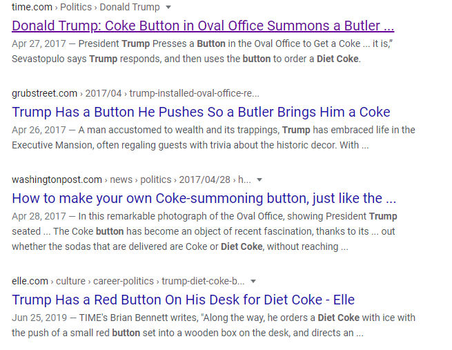The height and width of the screenshot is (350, 452).
Task: Expand the washingtonpost.com result options arrow
Action: 259,180
